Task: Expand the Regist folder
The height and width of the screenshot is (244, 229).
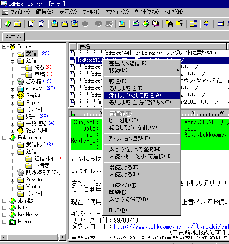Action: (x=12, y=95)
